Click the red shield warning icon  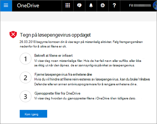13,35
